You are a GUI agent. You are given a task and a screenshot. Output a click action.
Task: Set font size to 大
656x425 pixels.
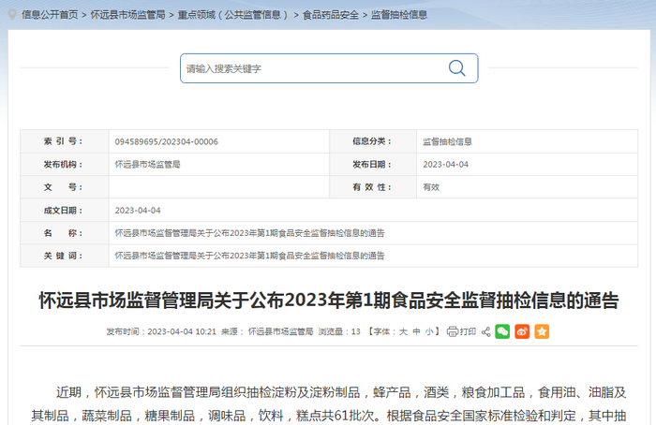[403, 331]
